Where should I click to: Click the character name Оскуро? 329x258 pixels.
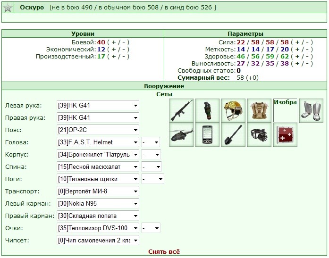coord(32,8)
